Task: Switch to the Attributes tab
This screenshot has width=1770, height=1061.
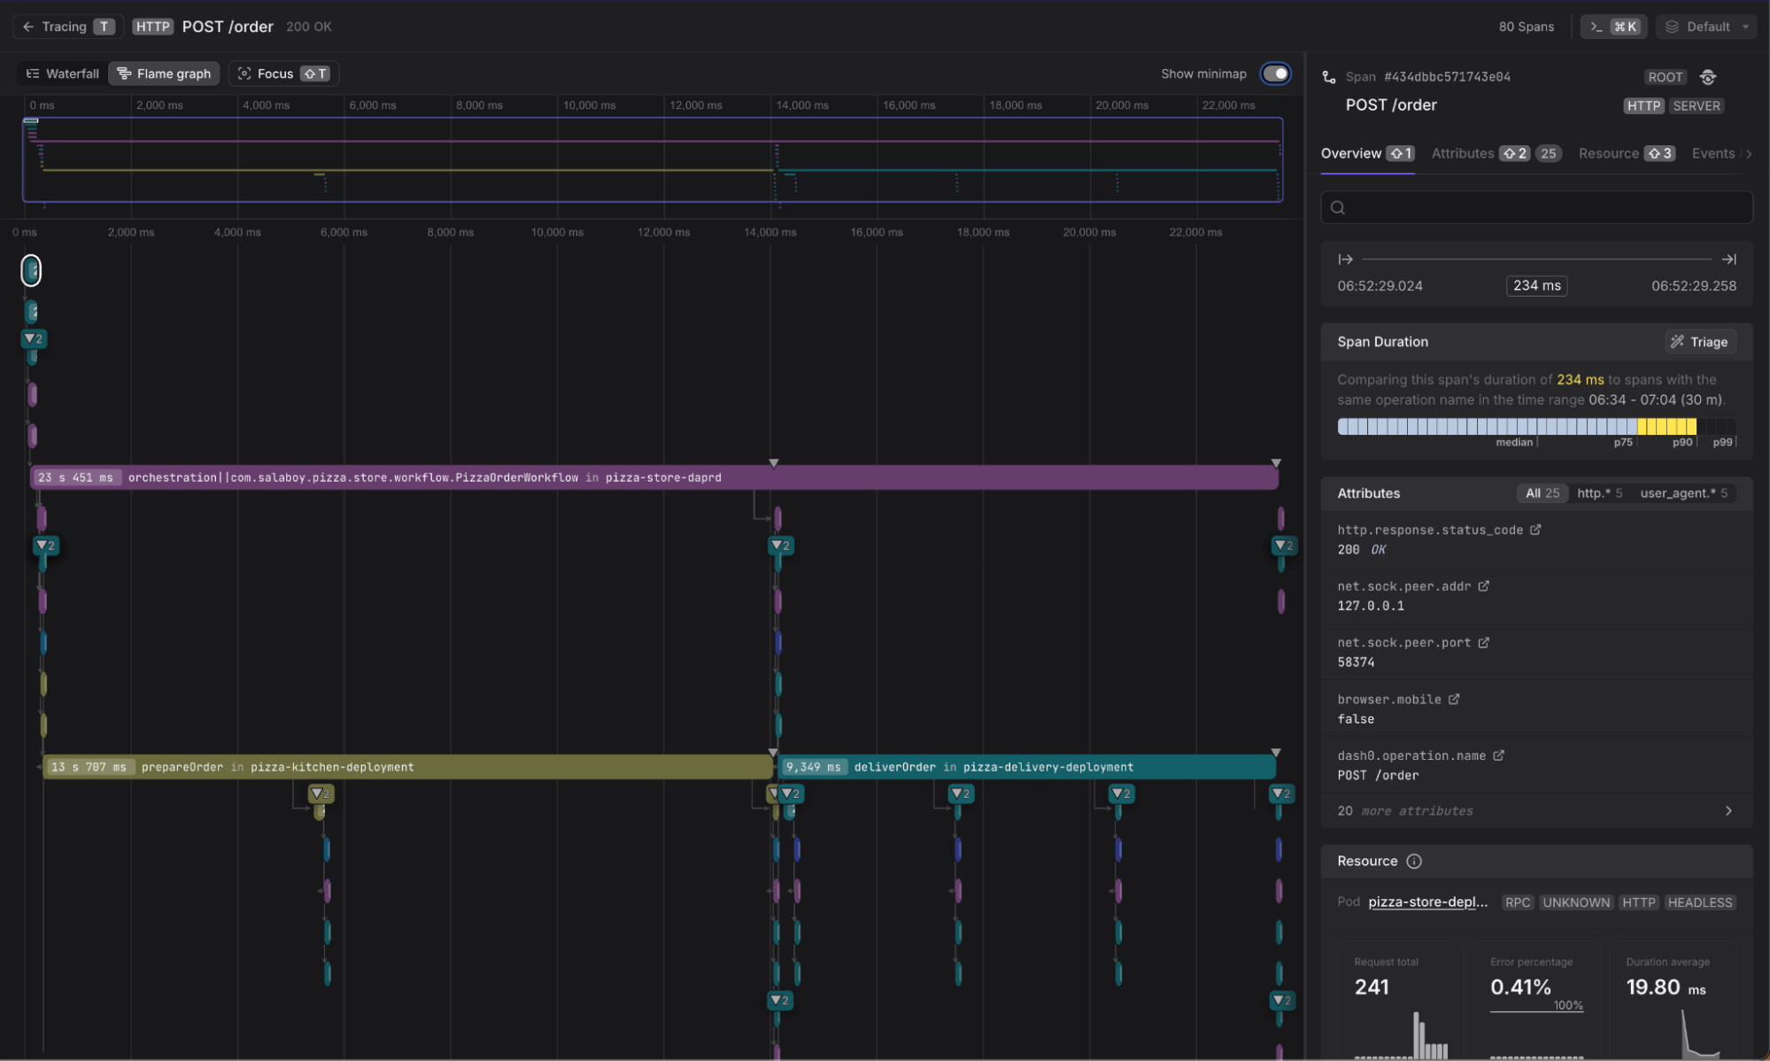Action: 1463,153
